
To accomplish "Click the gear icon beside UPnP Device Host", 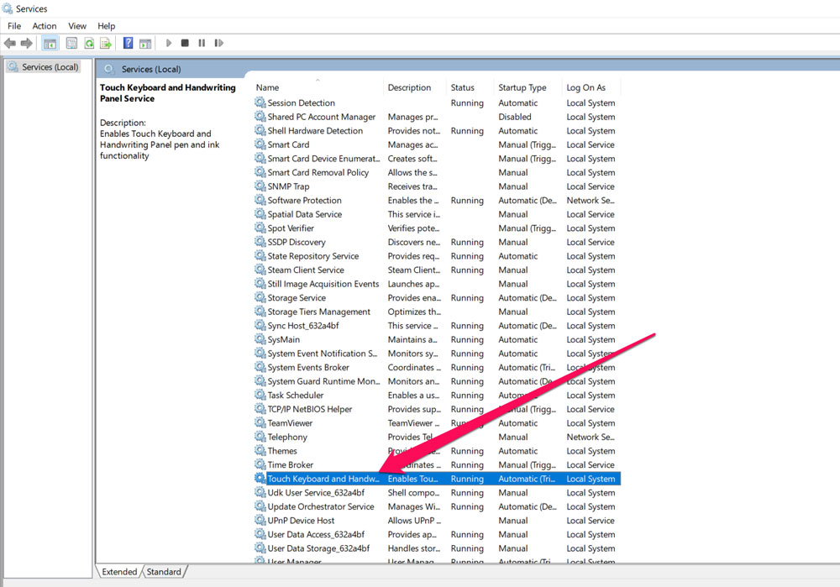I will pos(260,520).
